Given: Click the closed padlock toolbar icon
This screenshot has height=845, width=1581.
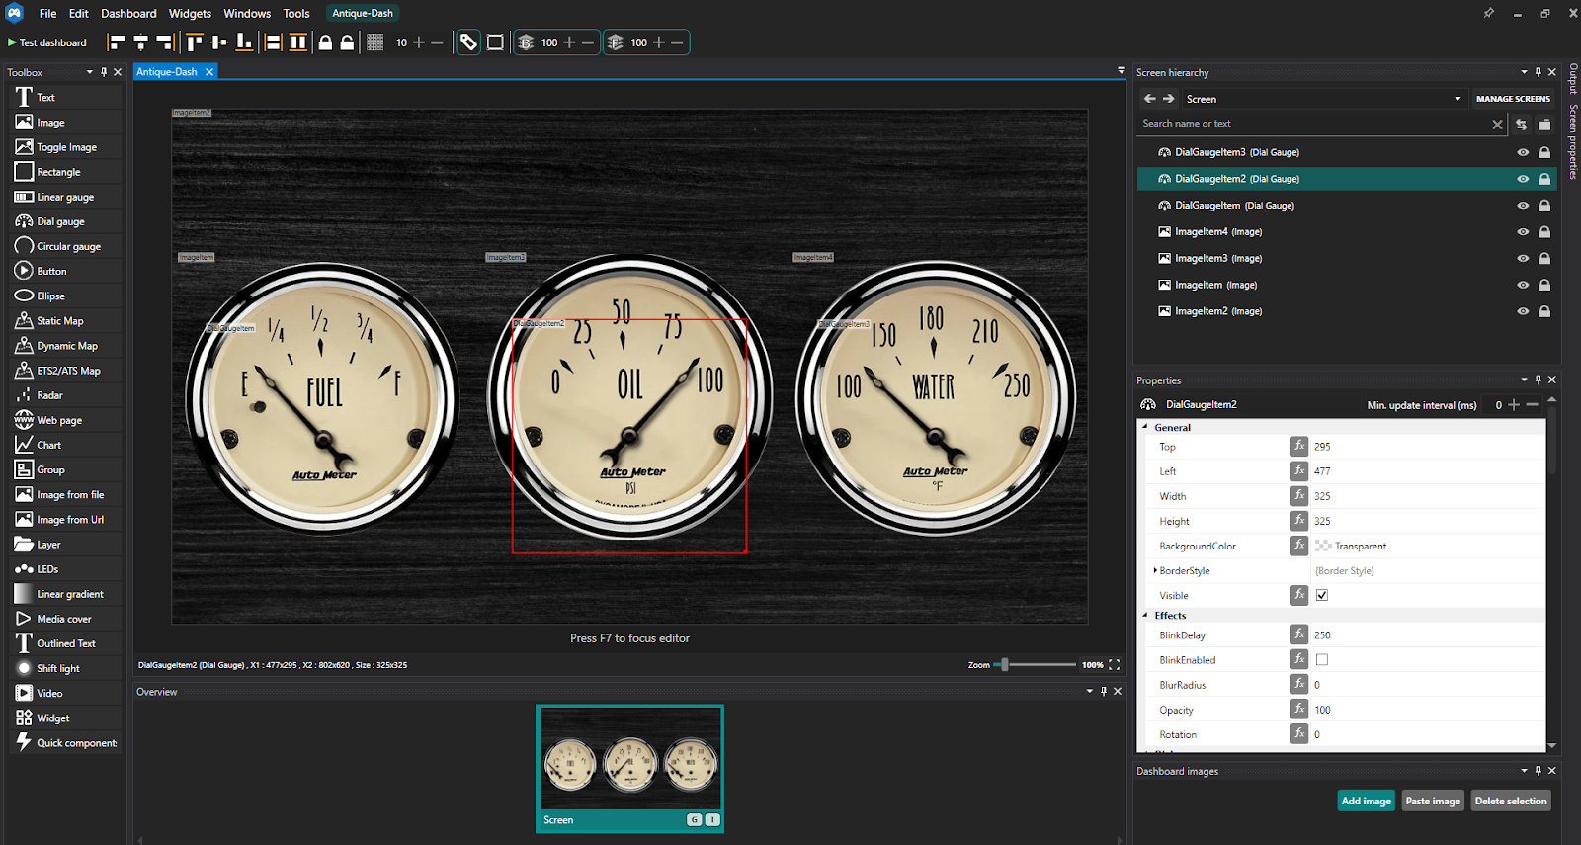Looking at the screenshot, I should click(325, 42).
